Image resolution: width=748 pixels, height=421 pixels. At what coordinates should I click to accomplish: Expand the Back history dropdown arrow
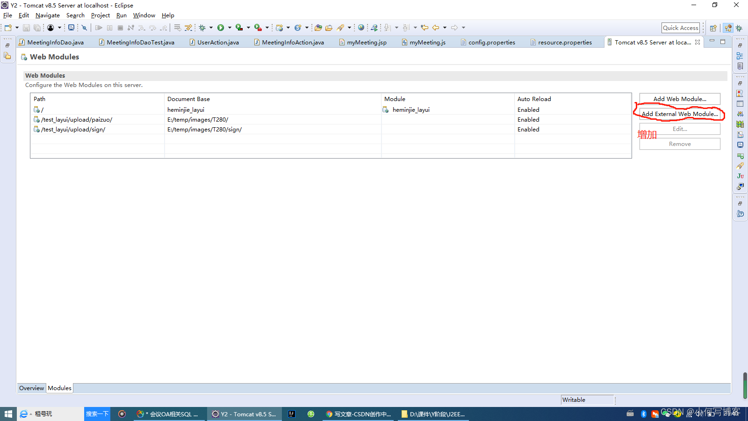click(445, 28)
